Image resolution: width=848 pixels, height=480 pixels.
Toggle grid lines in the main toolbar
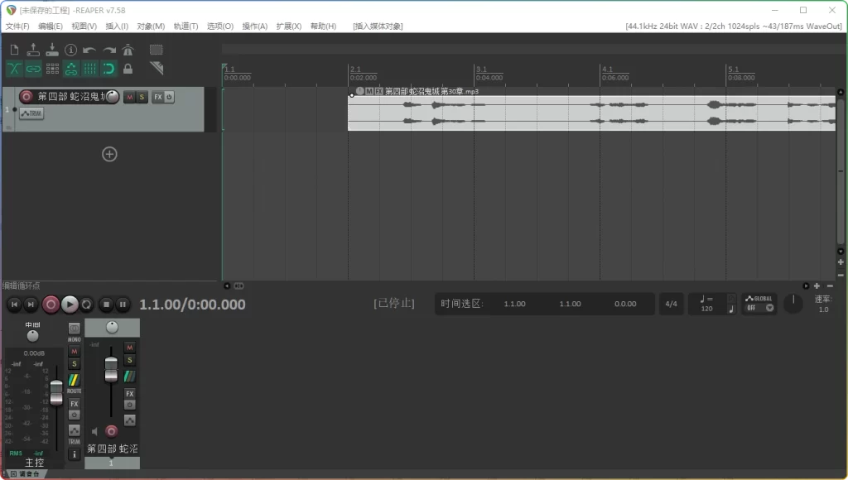pos(89,69)
